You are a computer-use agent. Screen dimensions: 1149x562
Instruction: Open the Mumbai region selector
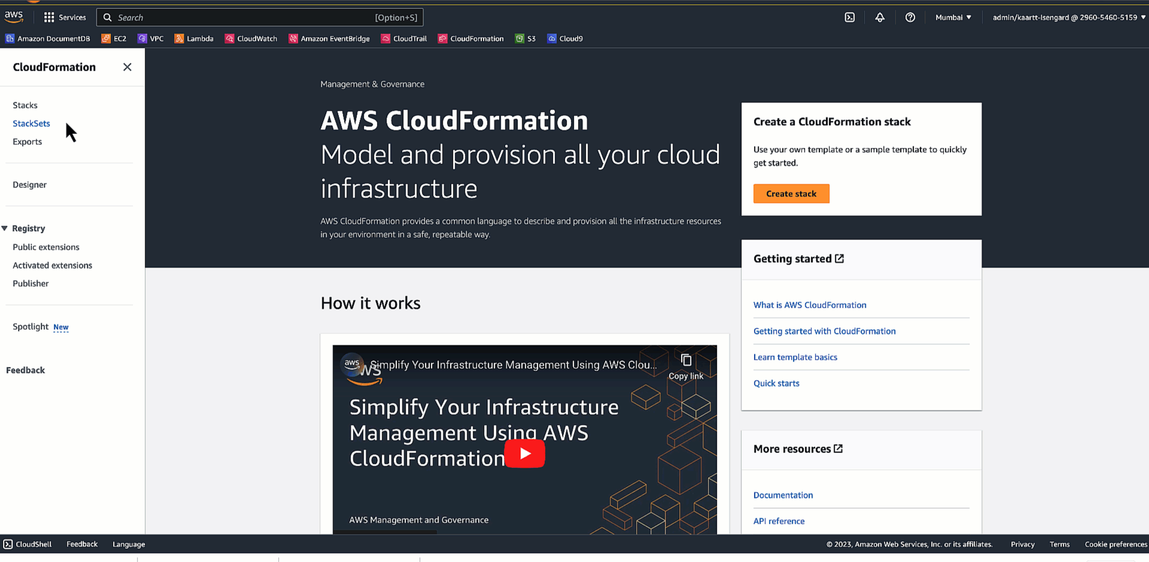pyautogui.click(x=953, y=17)
